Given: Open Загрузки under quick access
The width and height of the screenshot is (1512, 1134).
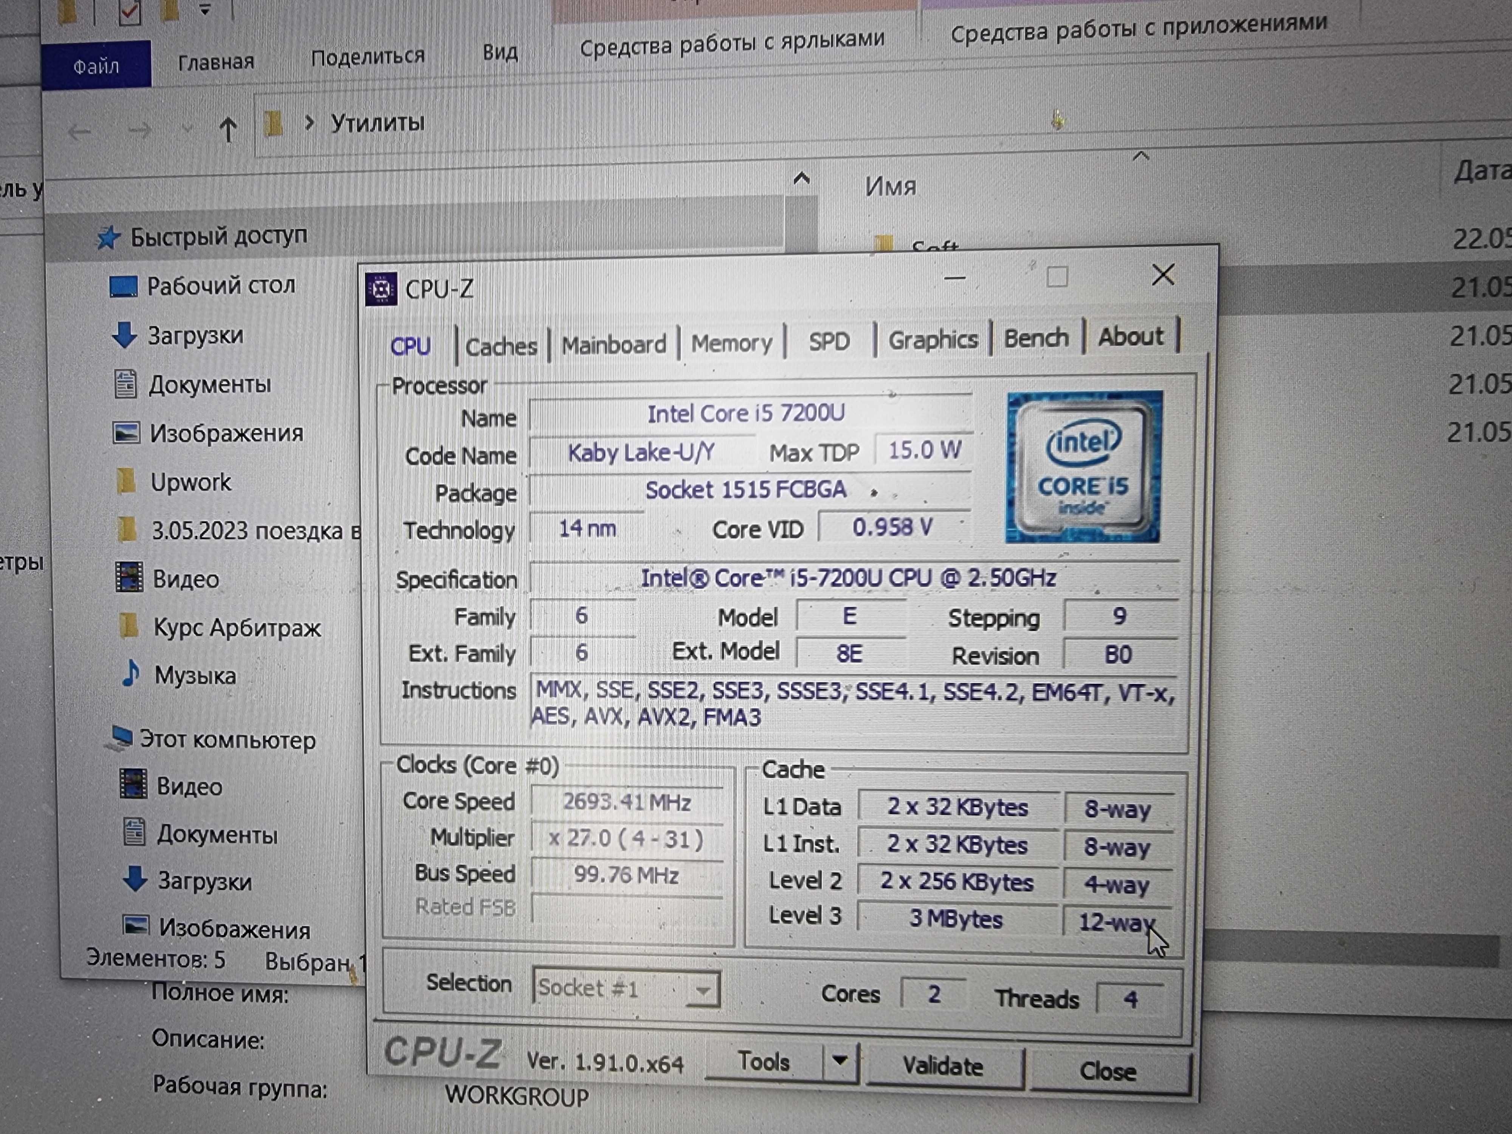Looking at the screenshot, I should (x=195, y=336).
